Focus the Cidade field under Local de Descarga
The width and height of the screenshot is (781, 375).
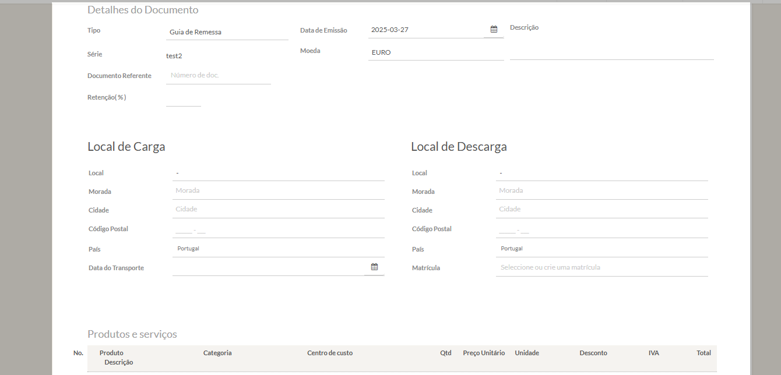(602, 210)
